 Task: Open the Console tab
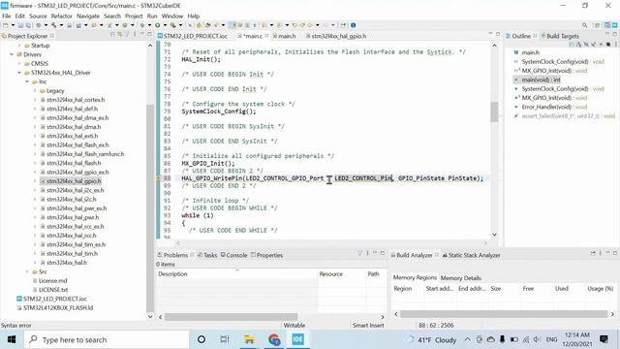pyautogui.click(x=234, y=255)
